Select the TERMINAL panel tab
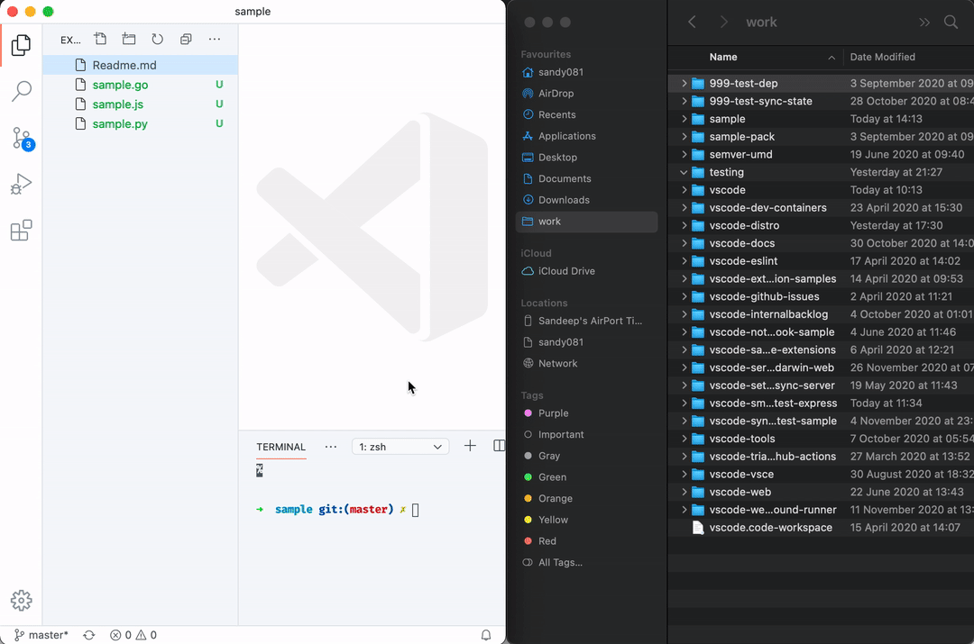Image resolution: width=974 pixels, height=644 pixels. click(280, 447)
